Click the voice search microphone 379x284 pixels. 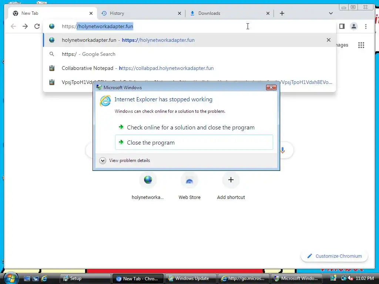point(282,150)
